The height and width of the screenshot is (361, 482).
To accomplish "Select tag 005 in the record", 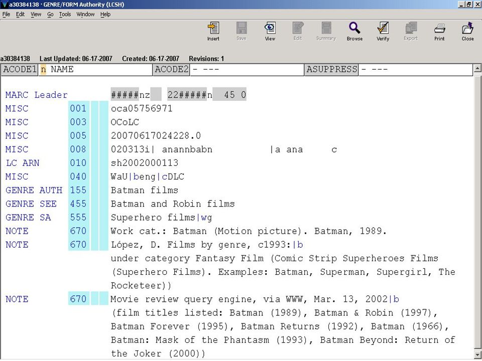I will [x=78, y=136].
